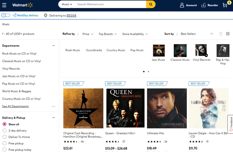The width and height of the screenshot is (233, 152).
Task: Click the Music breadcrumb
Action: [6, 24]
